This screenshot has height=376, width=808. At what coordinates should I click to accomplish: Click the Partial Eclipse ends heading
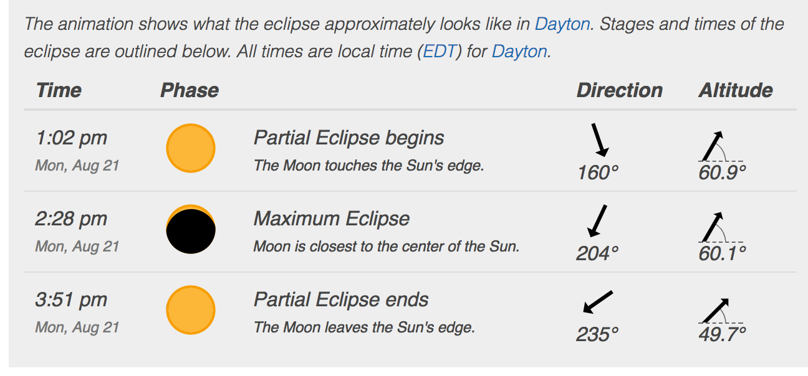click(x=341, y=299)
